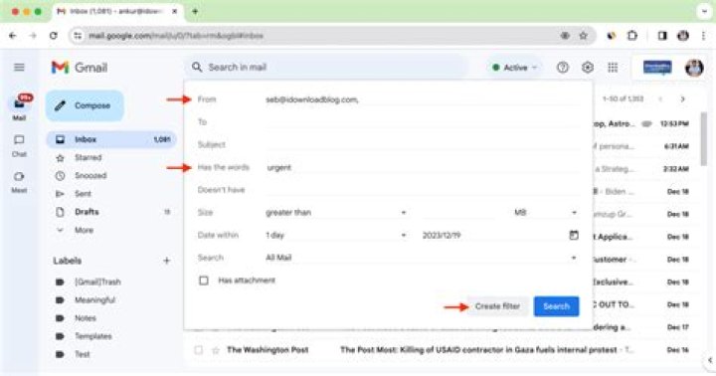Open the date picker calendar icon
The image size is (716, 376).
pos(574,235)
